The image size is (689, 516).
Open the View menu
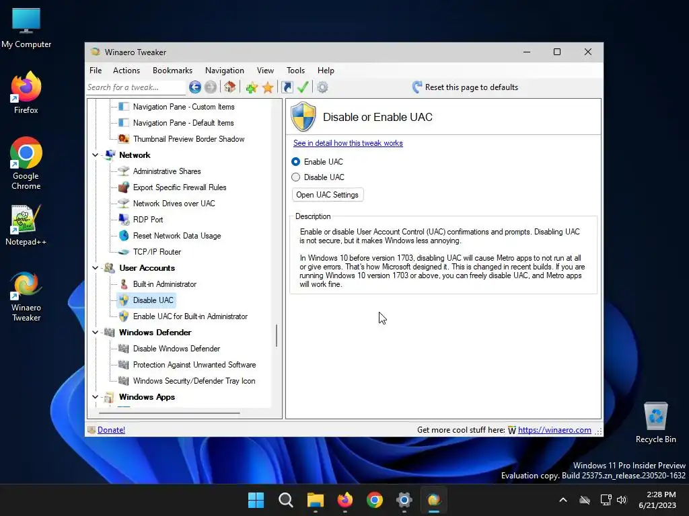click(x=265, y=70)
